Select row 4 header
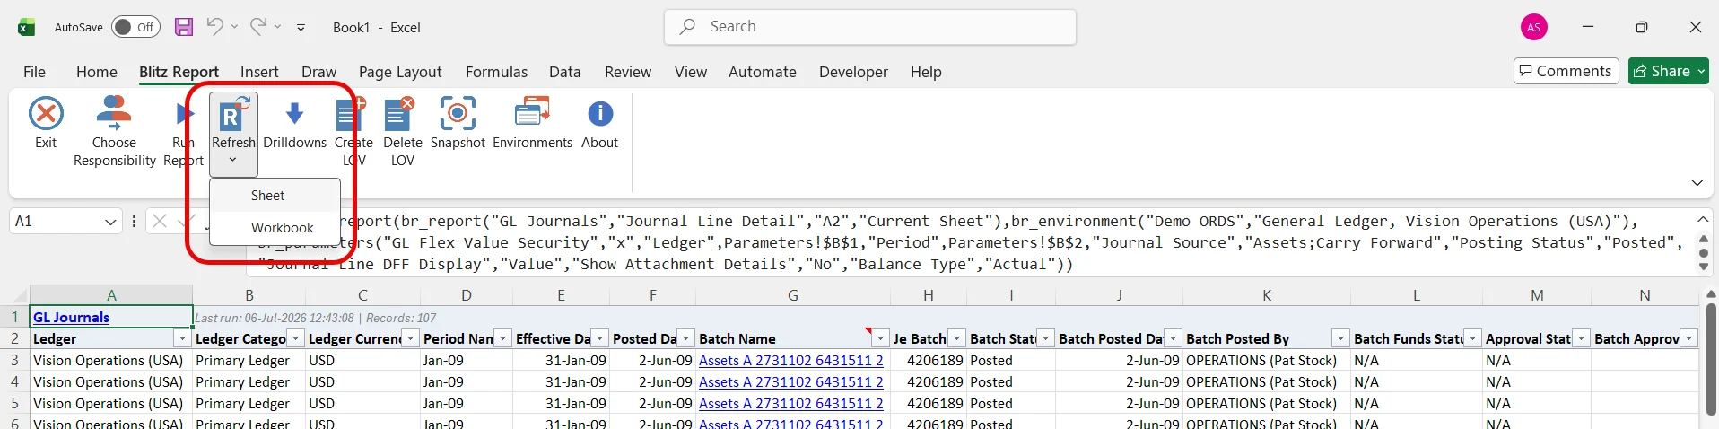The image size is (1719, 429). 14,382
